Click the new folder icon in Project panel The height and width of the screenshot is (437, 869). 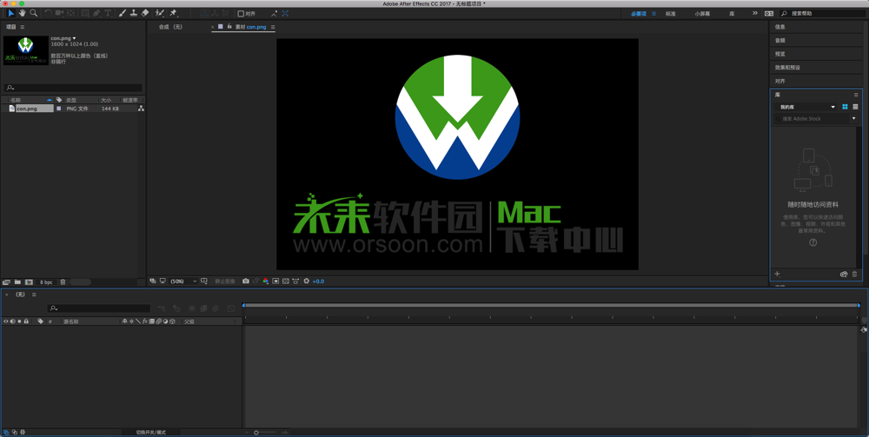[x=17, y=281]
